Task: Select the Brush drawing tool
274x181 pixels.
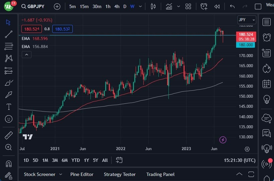Action: point(9,83)
